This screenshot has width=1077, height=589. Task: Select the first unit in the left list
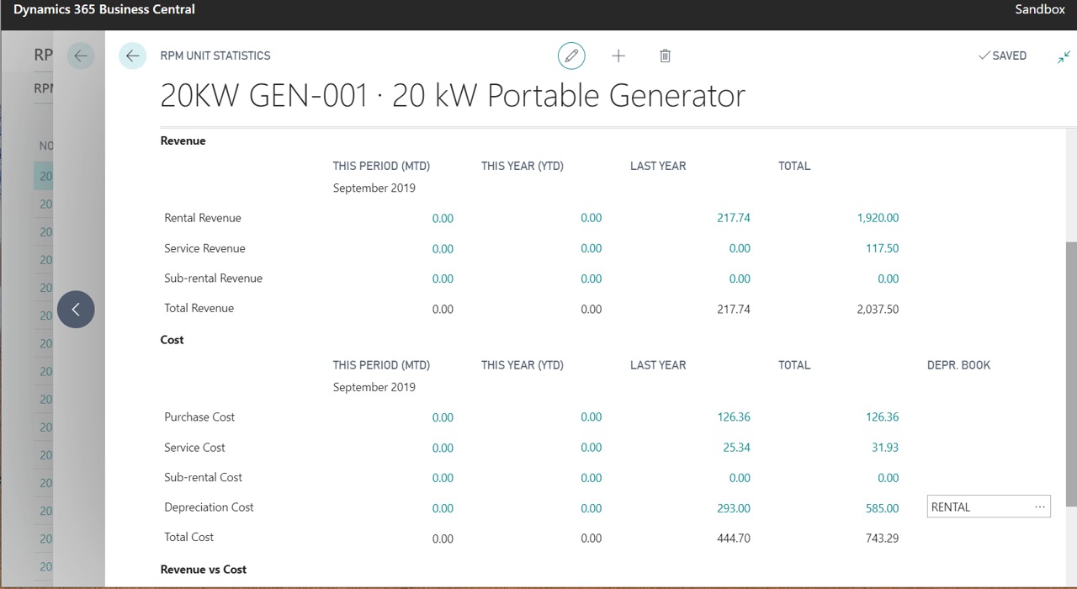[46, 176]
